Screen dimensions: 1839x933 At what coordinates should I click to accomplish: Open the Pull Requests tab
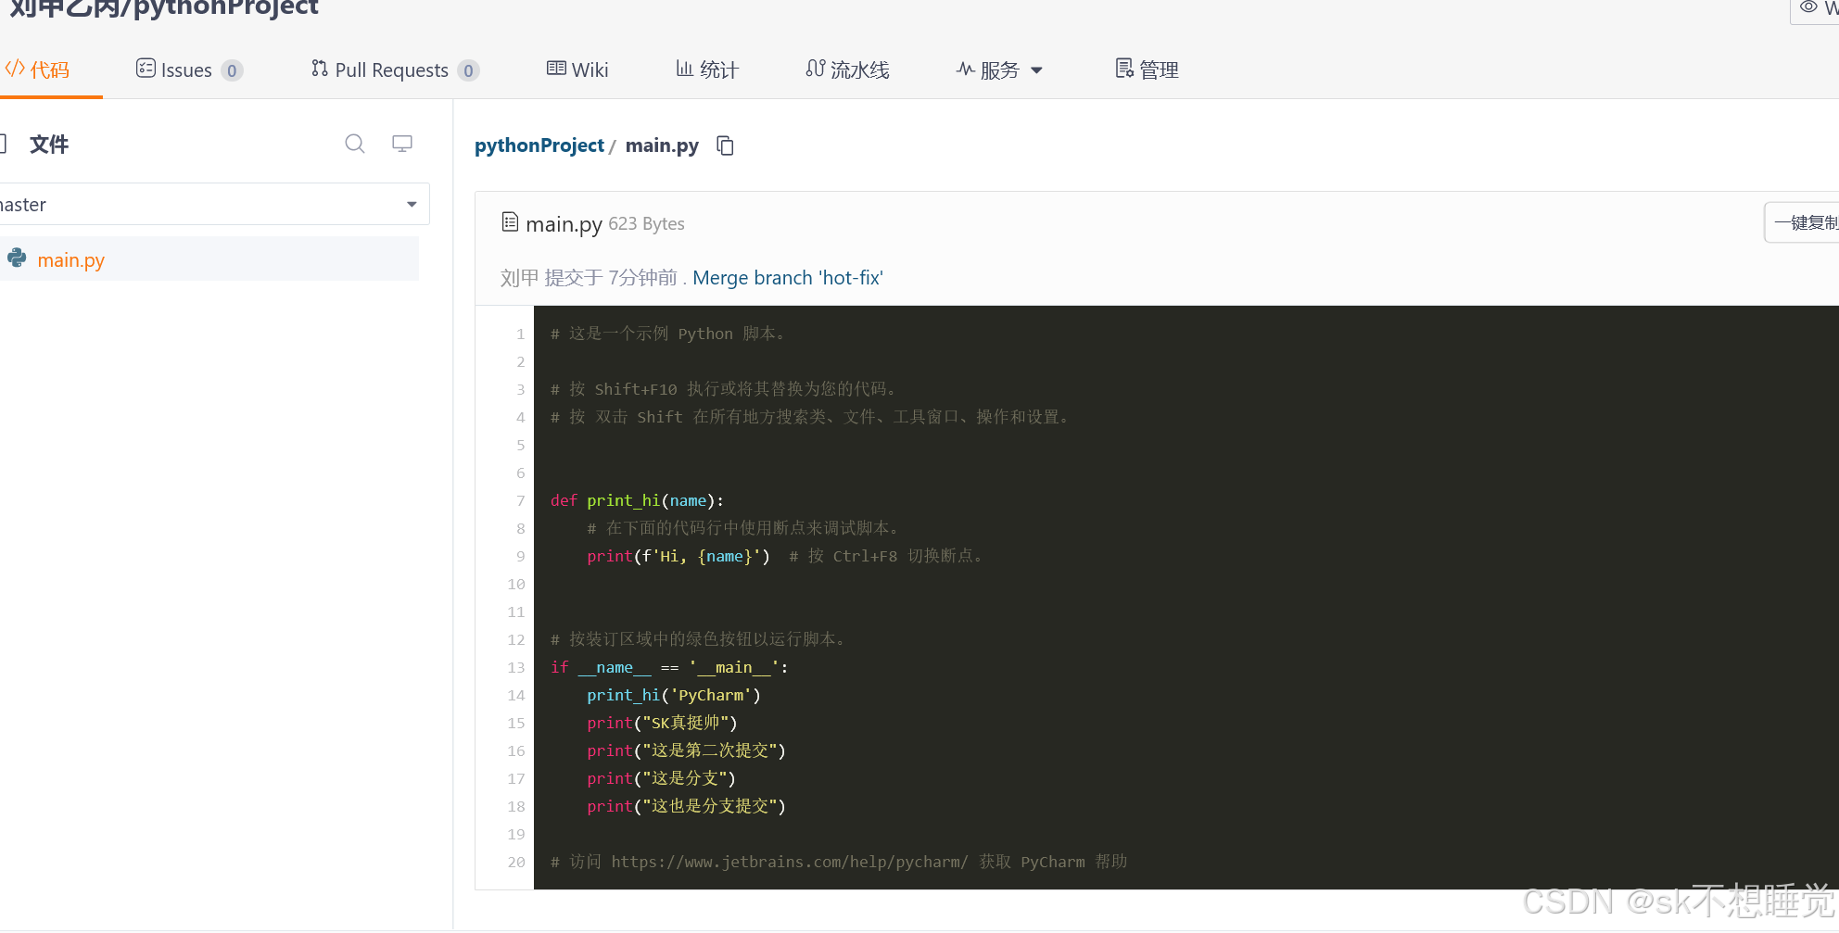tap(395, 69)
